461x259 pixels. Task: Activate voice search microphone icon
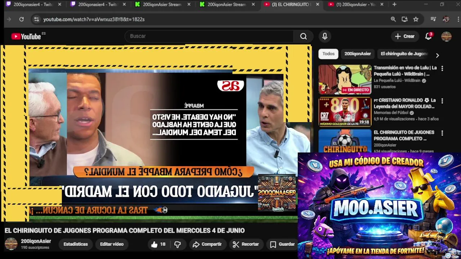pos(325,36)
